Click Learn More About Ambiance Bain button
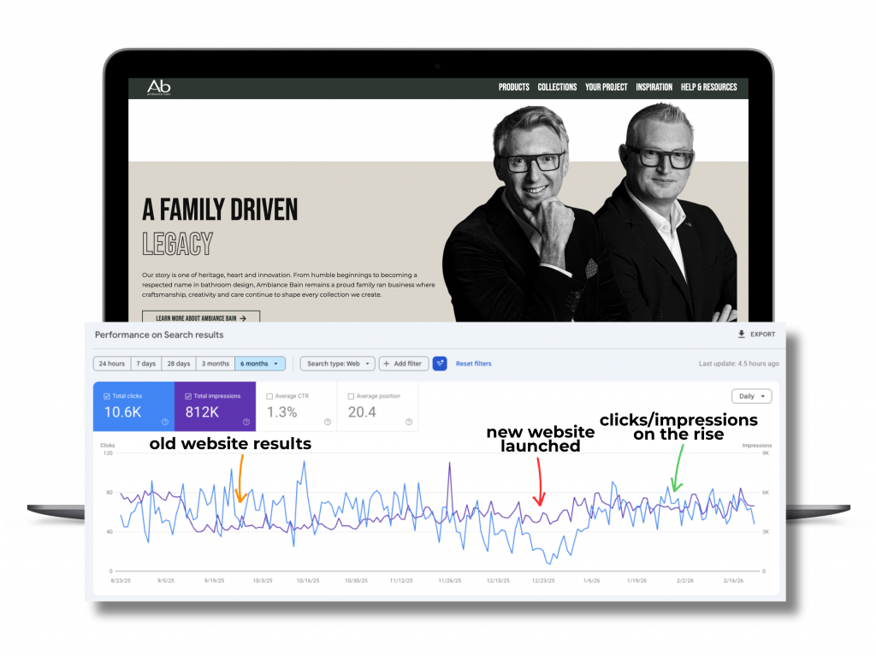The height and width of the screenshot is (657, 876). pyautogui.click(x=200, y=318)
